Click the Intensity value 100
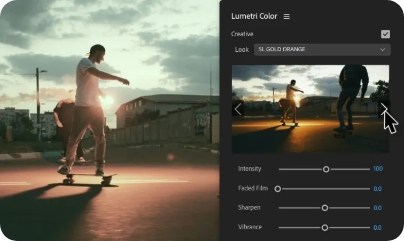 click(378, 168)
